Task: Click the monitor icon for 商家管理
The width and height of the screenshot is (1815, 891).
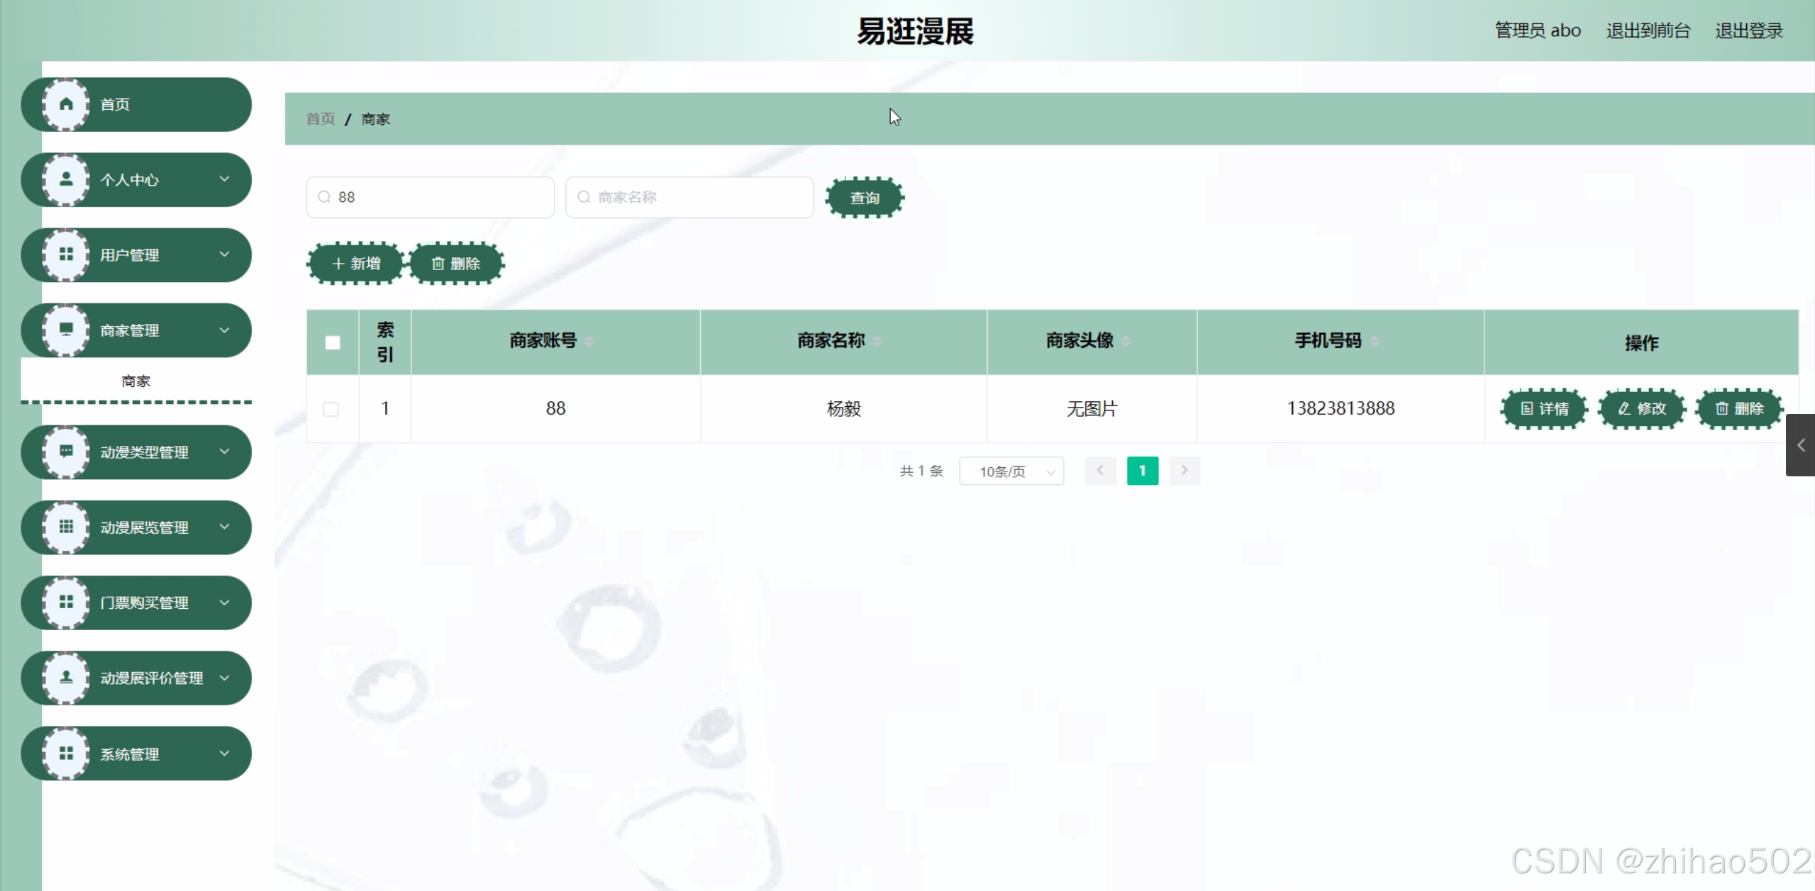Action: pos(66,330)
